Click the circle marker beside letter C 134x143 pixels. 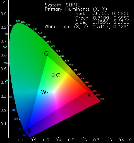53,75
